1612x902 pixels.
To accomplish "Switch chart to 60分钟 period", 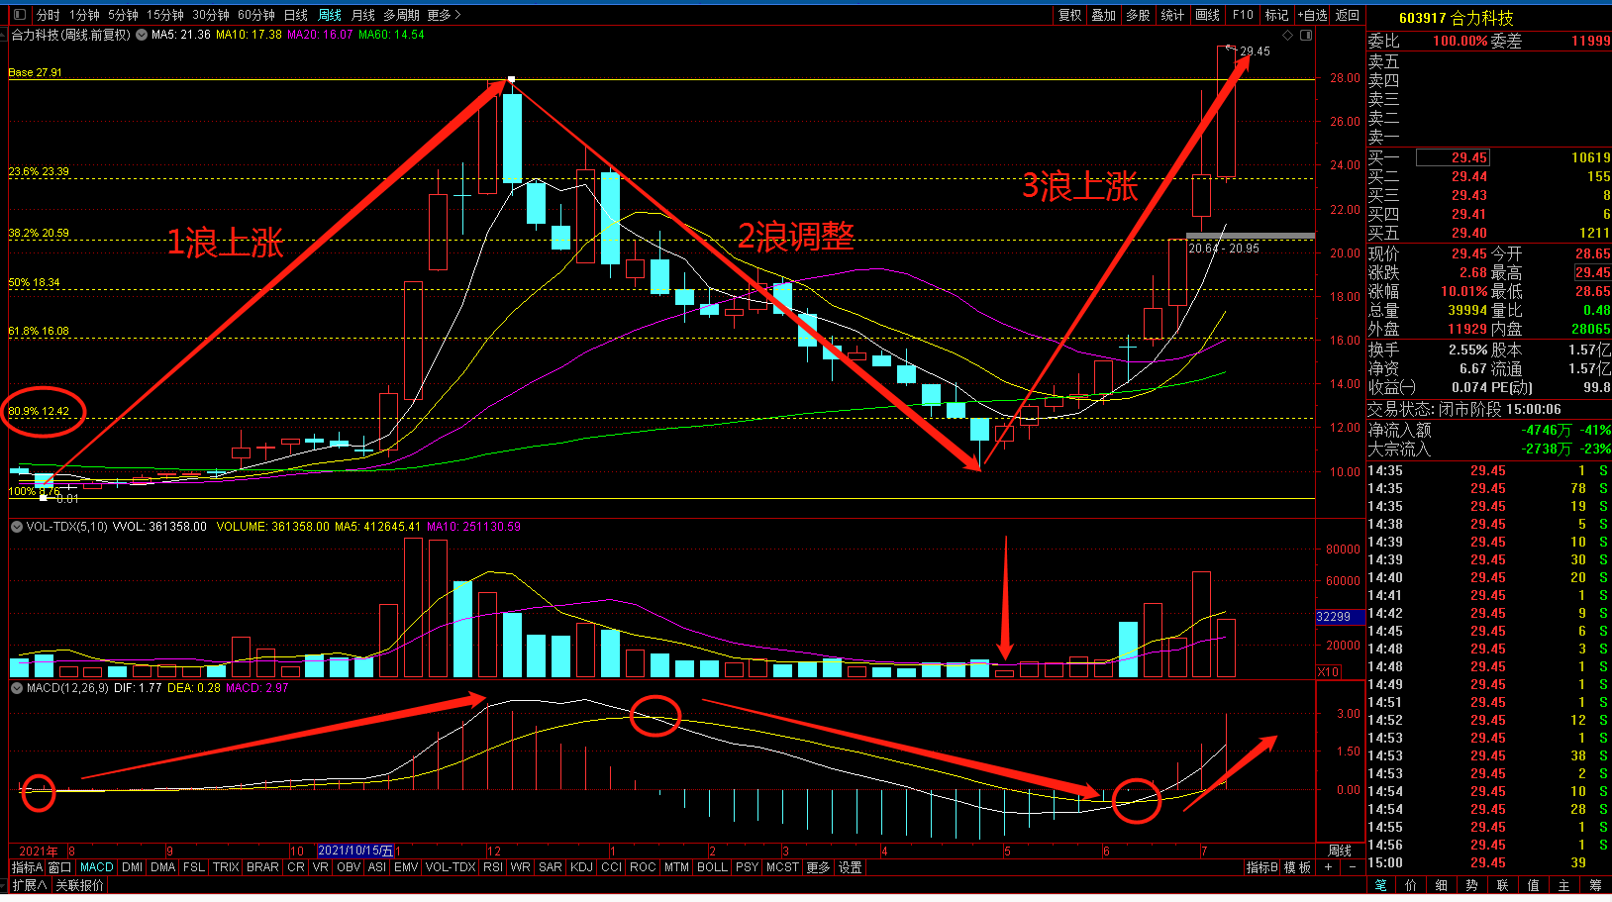I will point(256,15).
